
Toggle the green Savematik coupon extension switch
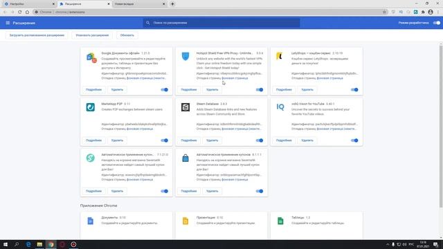pyautogui.click(x=165, y=191)
